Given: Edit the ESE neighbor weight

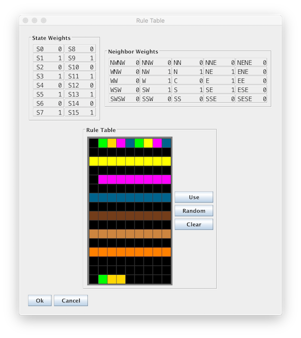Looking at the screenshot, I should point(252,90).
